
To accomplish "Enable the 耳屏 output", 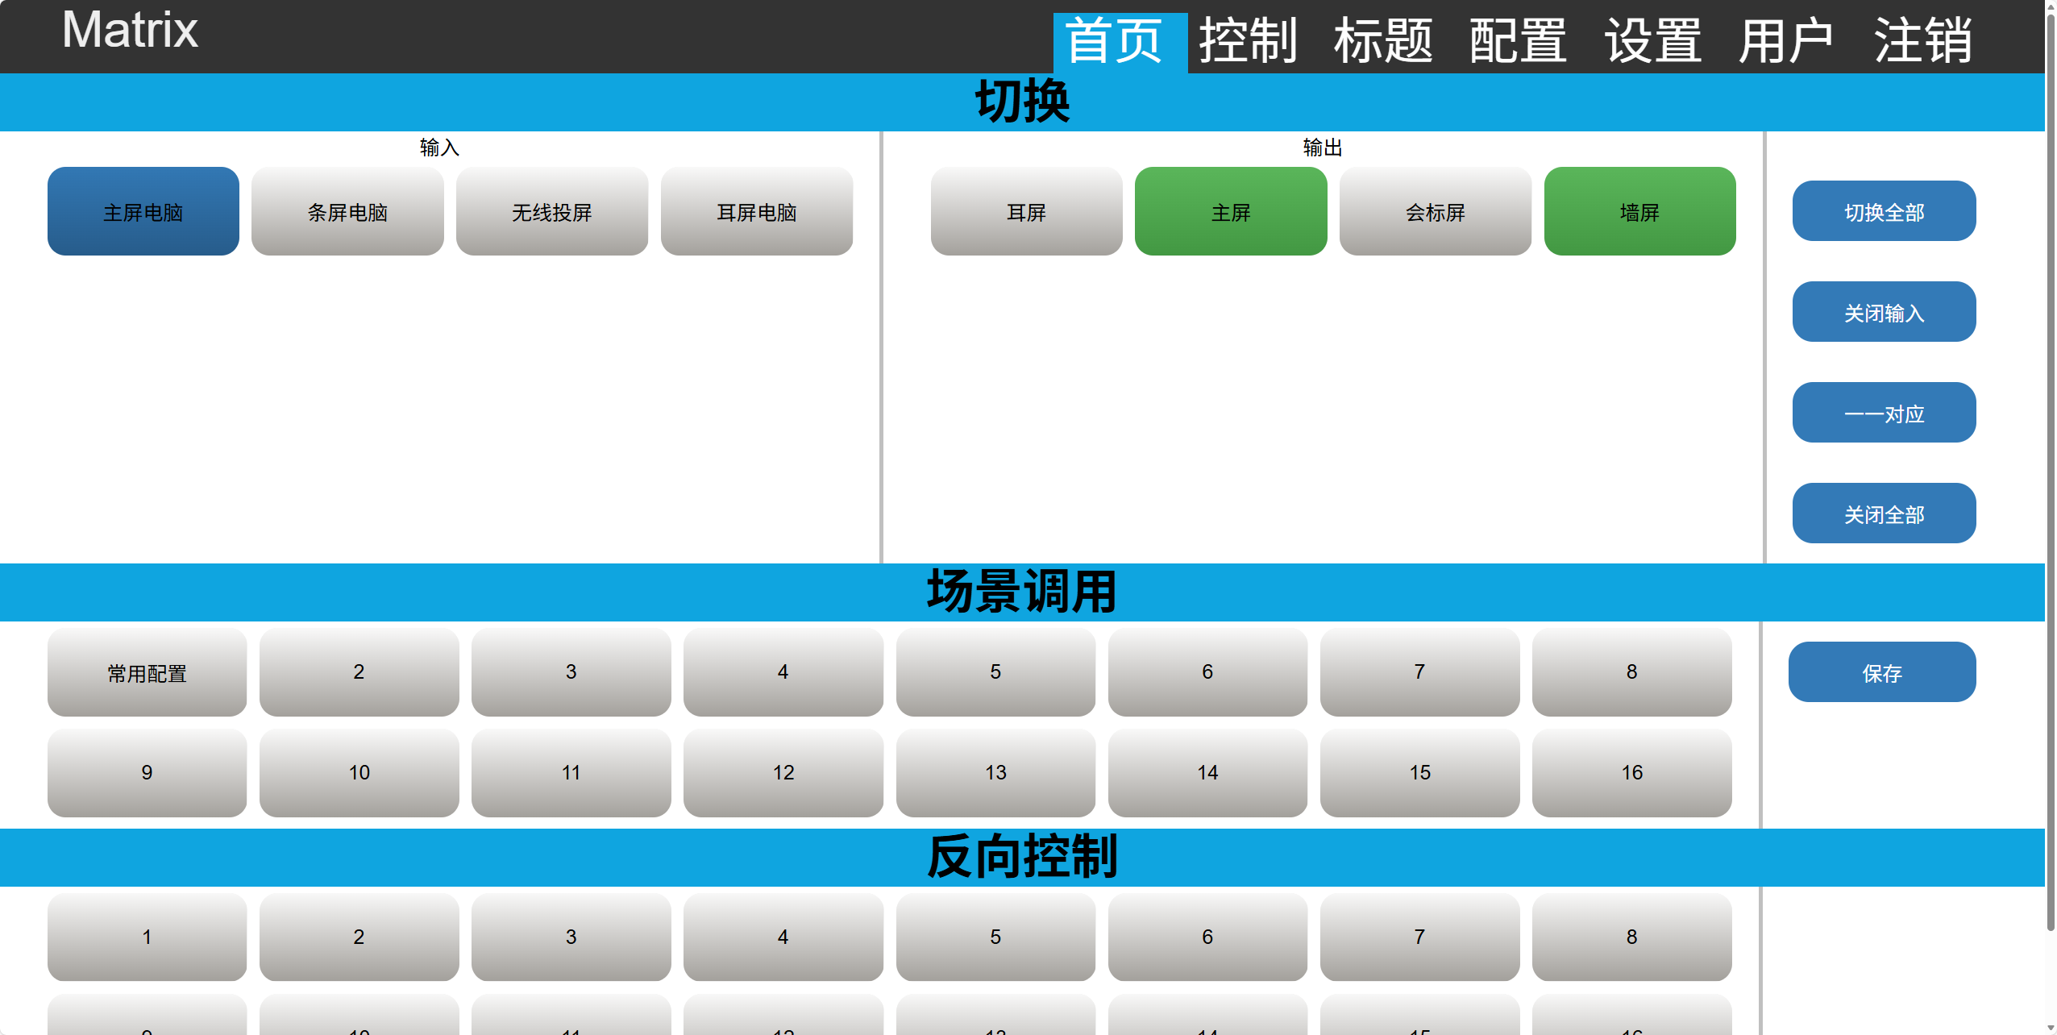I will click(1026, 212).
